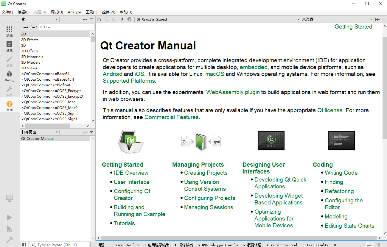Screen dimensions: 387x247
Task: Click the Look for filter input
Action: (x=66, y=27)
